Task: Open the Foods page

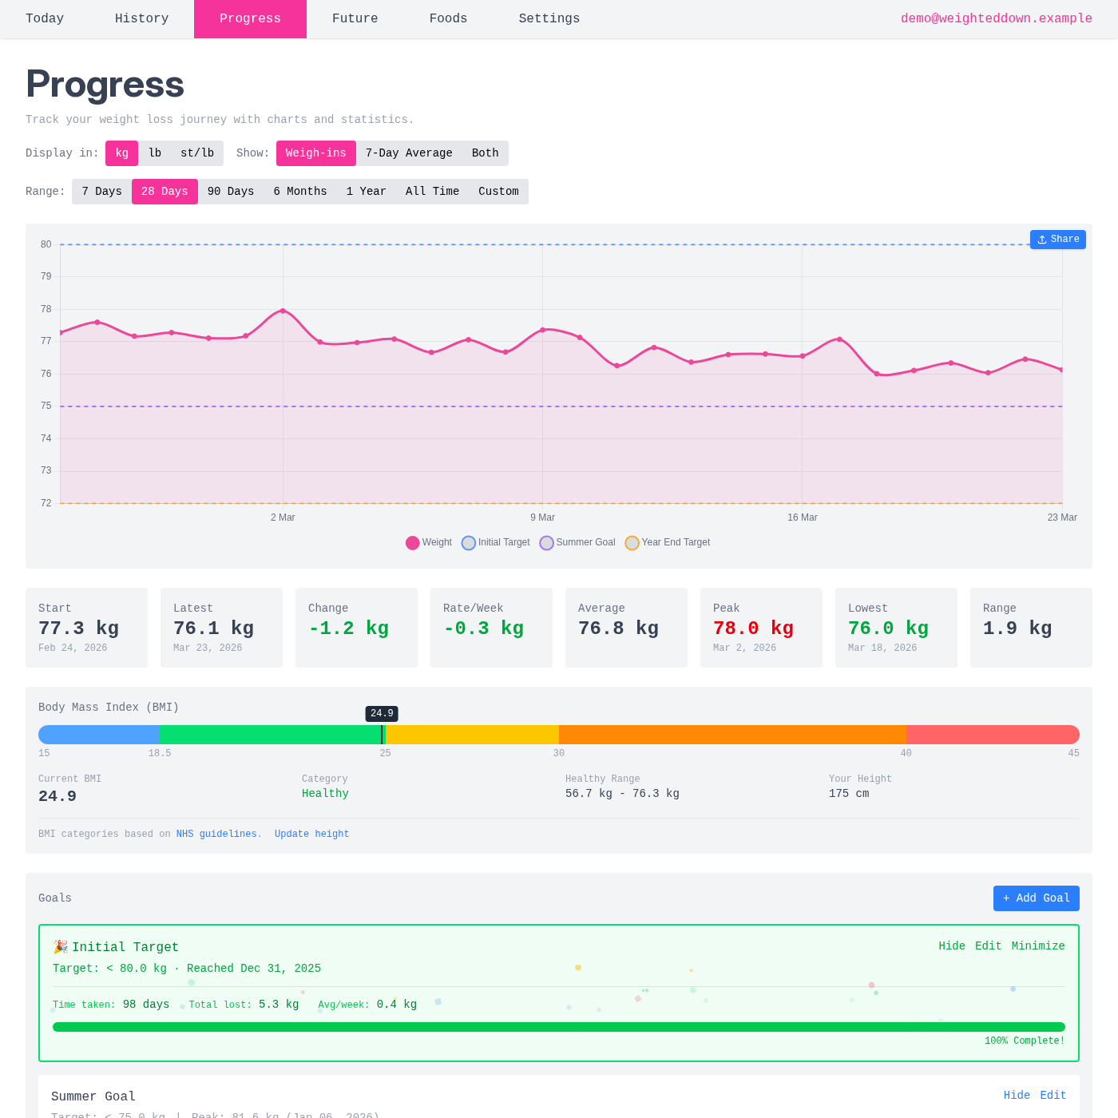Action: tap(448, 18)
